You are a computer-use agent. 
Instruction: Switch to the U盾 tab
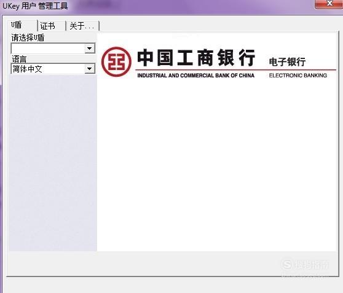pyautogui.click(x=22, y=25)
